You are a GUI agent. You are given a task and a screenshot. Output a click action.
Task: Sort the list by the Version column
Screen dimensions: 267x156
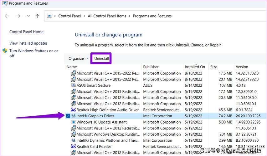pos(242,67)
